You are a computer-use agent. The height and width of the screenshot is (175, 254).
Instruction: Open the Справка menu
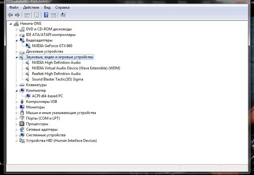click(62, 7)
